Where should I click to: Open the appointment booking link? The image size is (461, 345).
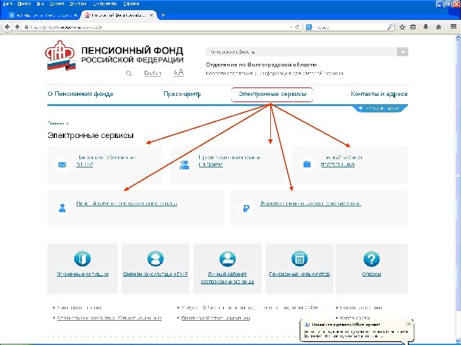pyautogui.click(x=230, y=161)
